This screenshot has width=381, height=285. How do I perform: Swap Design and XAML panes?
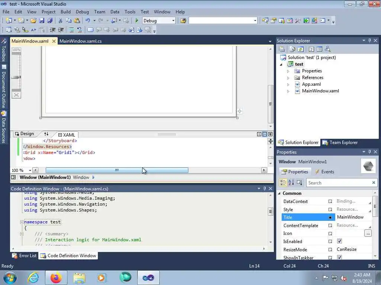46,134
